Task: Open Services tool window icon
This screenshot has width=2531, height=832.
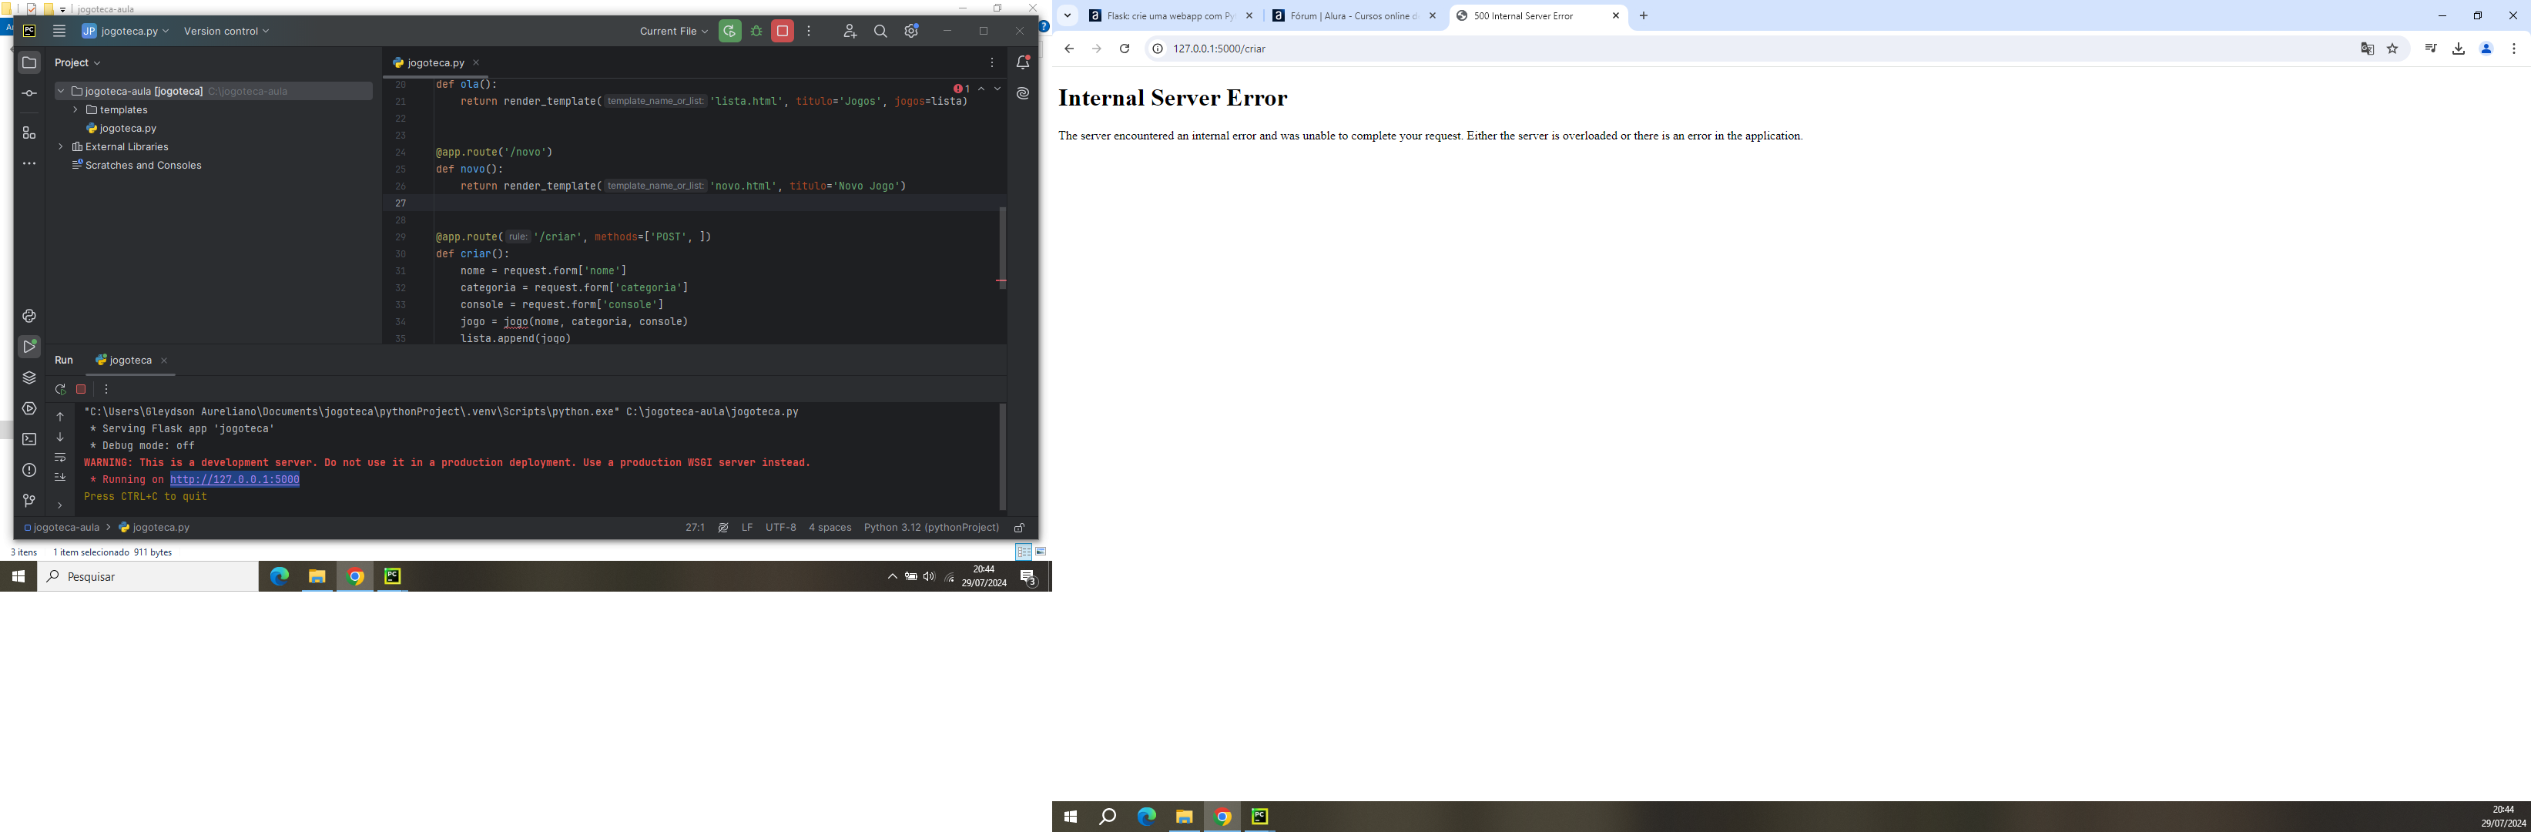Action: (29, 408)
